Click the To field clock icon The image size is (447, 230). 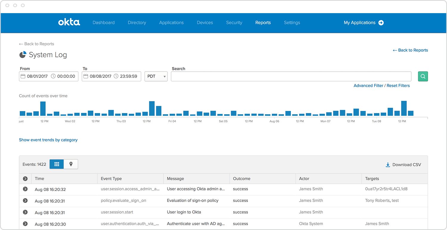[x=116, y=76]
